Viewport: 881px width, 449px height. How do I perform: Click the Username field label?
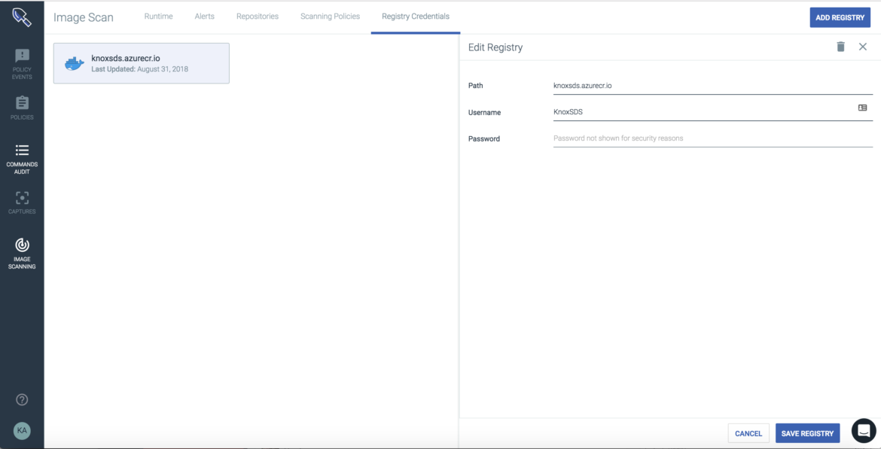point(484,112)
